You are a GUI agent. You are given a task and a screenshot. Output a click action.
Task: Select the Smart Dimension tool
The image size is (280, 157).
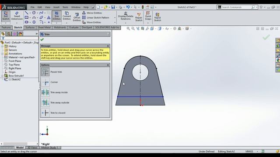coord(17,16)
